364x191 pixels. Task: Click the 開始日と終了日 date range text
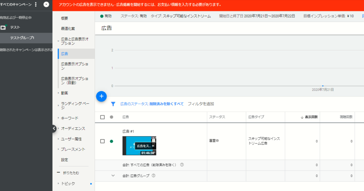tap(257, 16)
